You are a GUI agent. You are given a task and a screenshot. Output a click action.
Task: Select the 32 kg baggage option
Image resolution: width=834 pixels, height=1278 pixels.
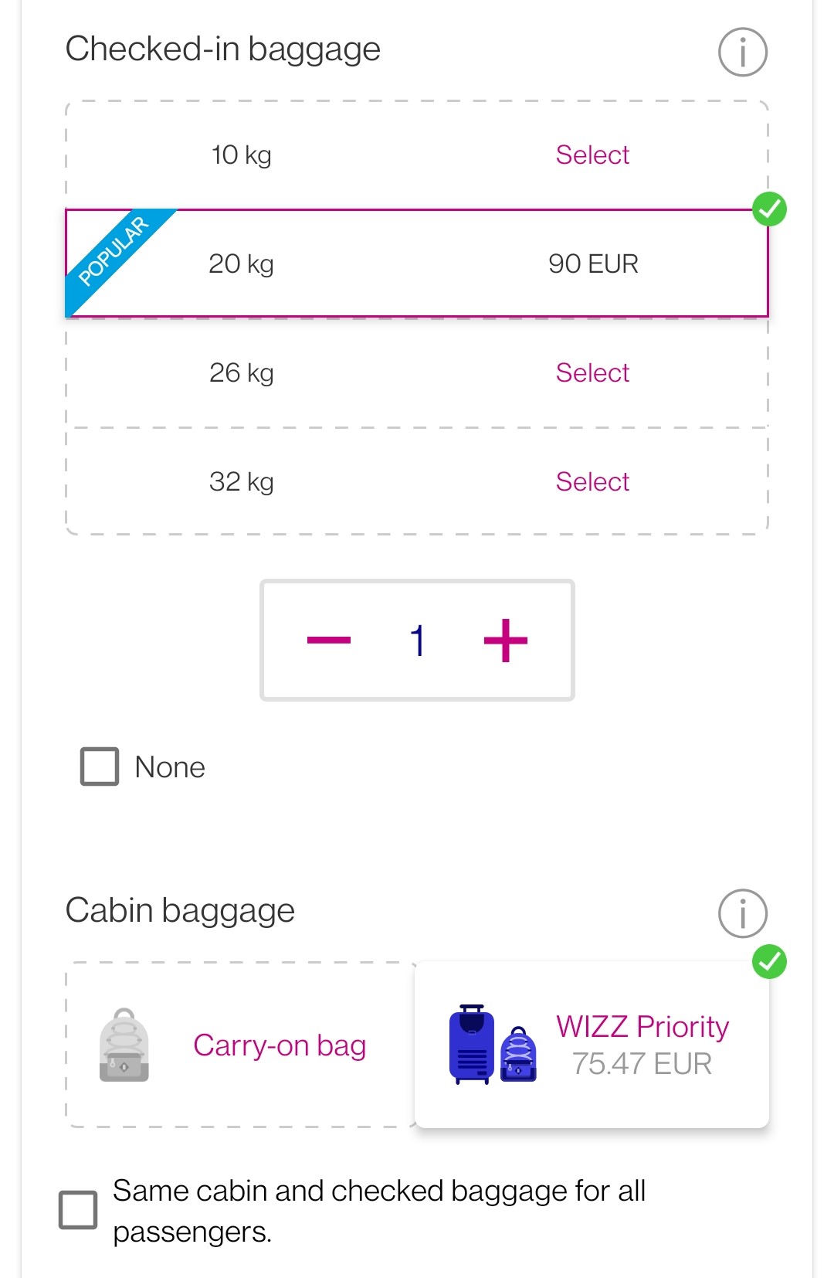(417, 481)
